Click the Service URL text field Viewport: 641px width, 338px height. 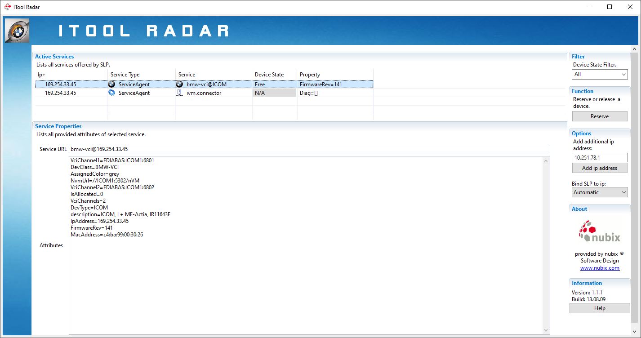click(309, 149)
